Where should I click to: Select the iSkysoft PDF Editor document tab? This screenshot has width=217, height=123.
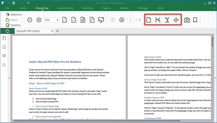coord(28,31)
